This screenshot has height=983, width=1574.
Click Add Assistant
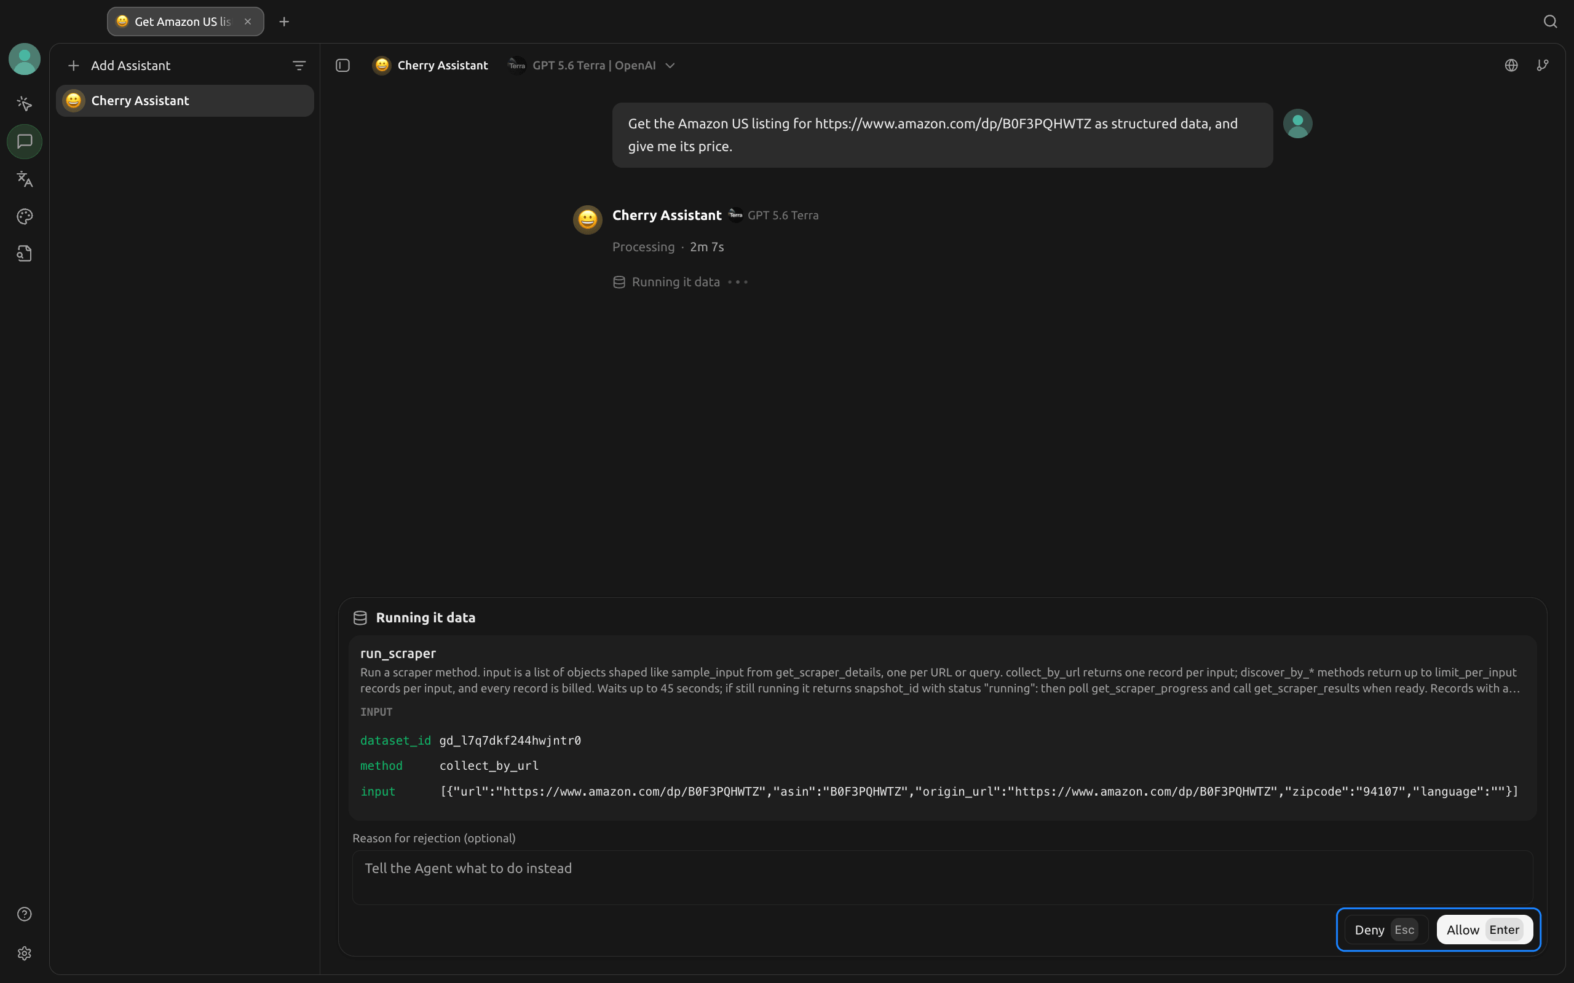pos(120,66)
